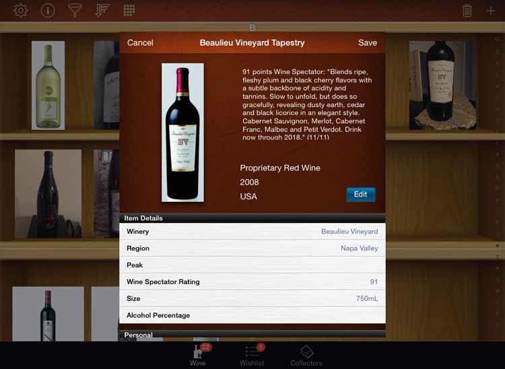Cancel editing Beaulieu Vineyard Tapestry
The image size is (505, 369).
point(140,42)
